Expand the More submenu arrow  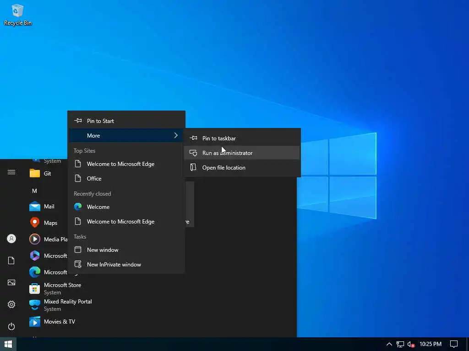click(176, 135)
